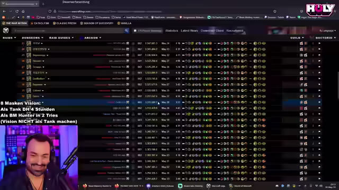Open the Latest News link
This screenshot has width=339, height=190.
tap(190, 31)
